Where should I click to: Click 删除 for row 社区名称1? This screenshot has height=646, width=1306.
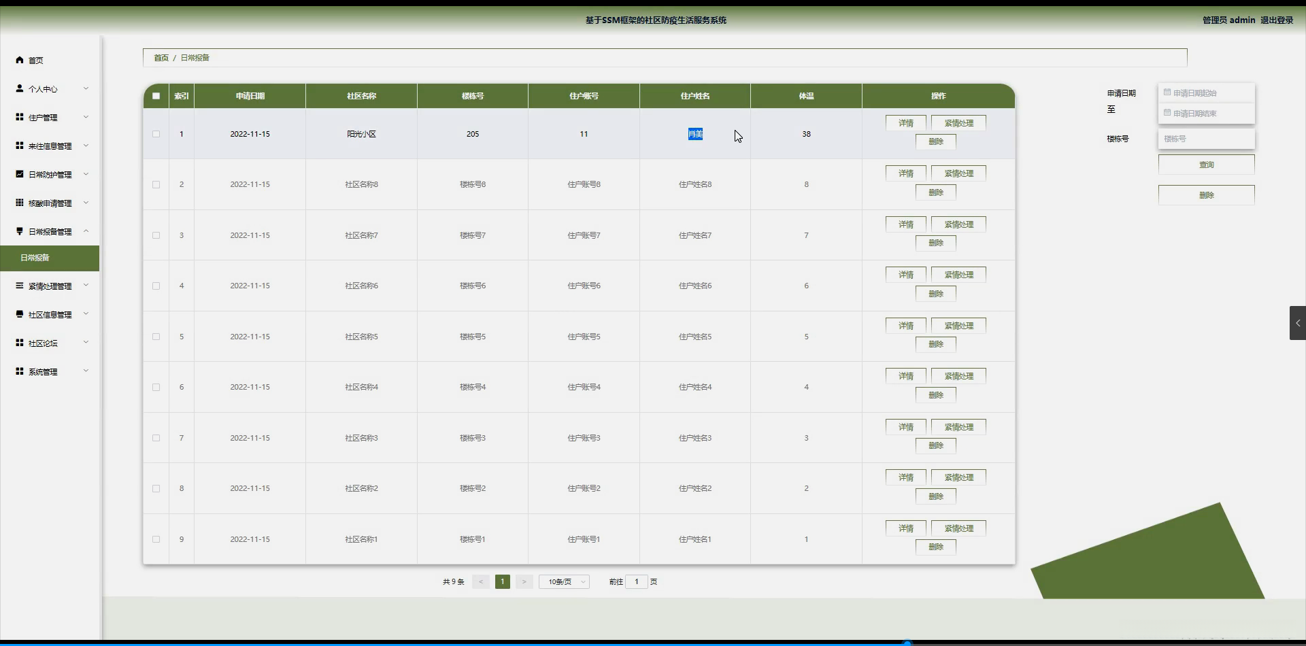pyautogui.click(x=936, y=547)
